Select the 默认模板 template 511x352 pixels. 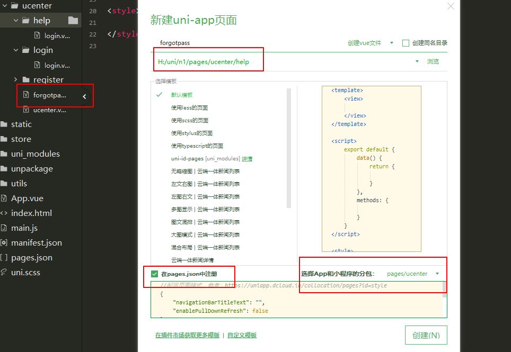[182, 95]
